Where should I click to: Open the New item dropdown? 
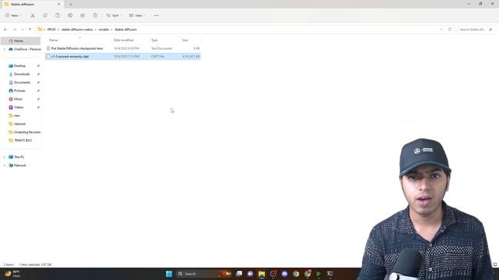pyautogui.click(x=13, y=16)
